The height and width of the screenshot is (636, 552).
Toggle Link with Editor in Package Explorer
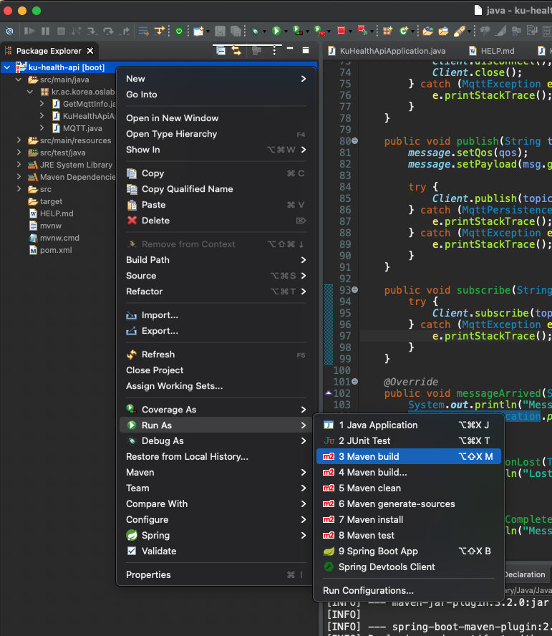[236, 51]
